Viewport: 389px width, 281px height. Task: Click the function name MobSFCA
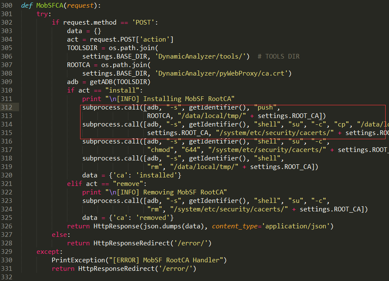(50, 6)
